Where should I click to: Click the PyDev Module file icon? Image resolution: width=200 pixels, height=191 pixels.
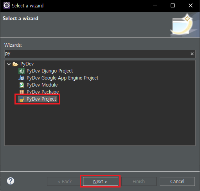pos(22,85)
